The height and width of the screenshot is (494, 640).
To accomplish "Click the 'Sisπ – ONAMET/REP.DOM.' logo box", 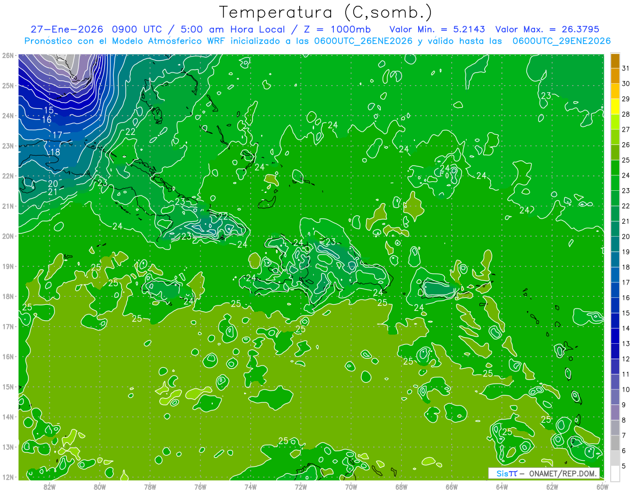I will tap(544, 473).
